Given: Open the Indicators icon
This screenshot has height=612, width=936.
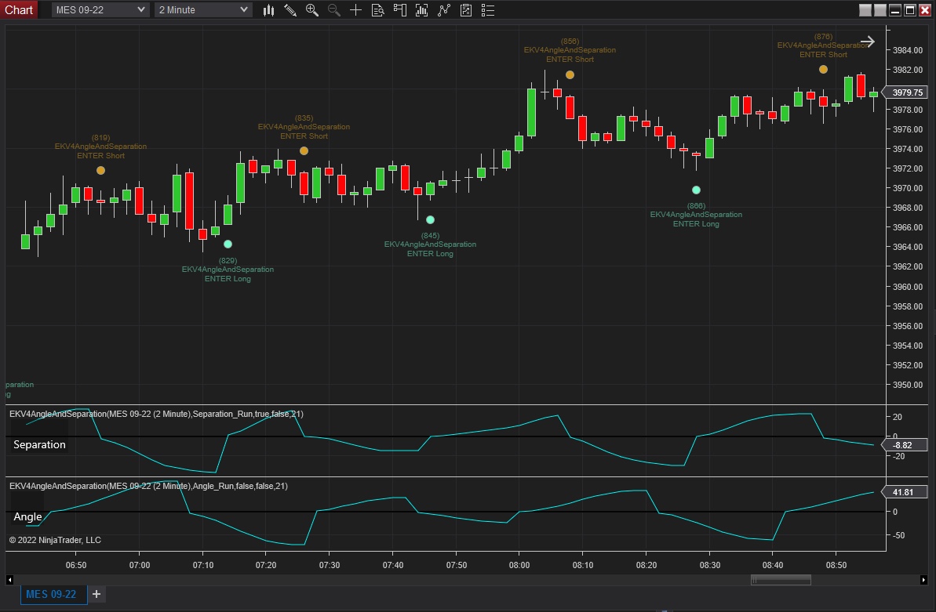Looking at the screenshot, I should pos(422,10).
